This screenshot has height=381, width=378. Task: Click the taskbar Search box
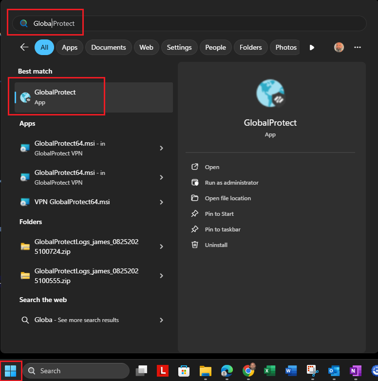coord(76,371)
